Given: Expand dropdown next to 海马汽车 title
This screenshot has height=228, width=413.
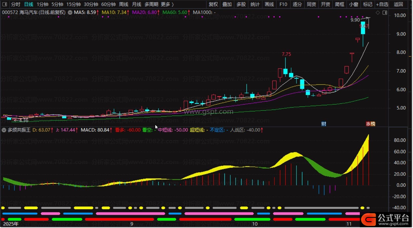Looking at the screenshot, I should (x=70, y=12).
